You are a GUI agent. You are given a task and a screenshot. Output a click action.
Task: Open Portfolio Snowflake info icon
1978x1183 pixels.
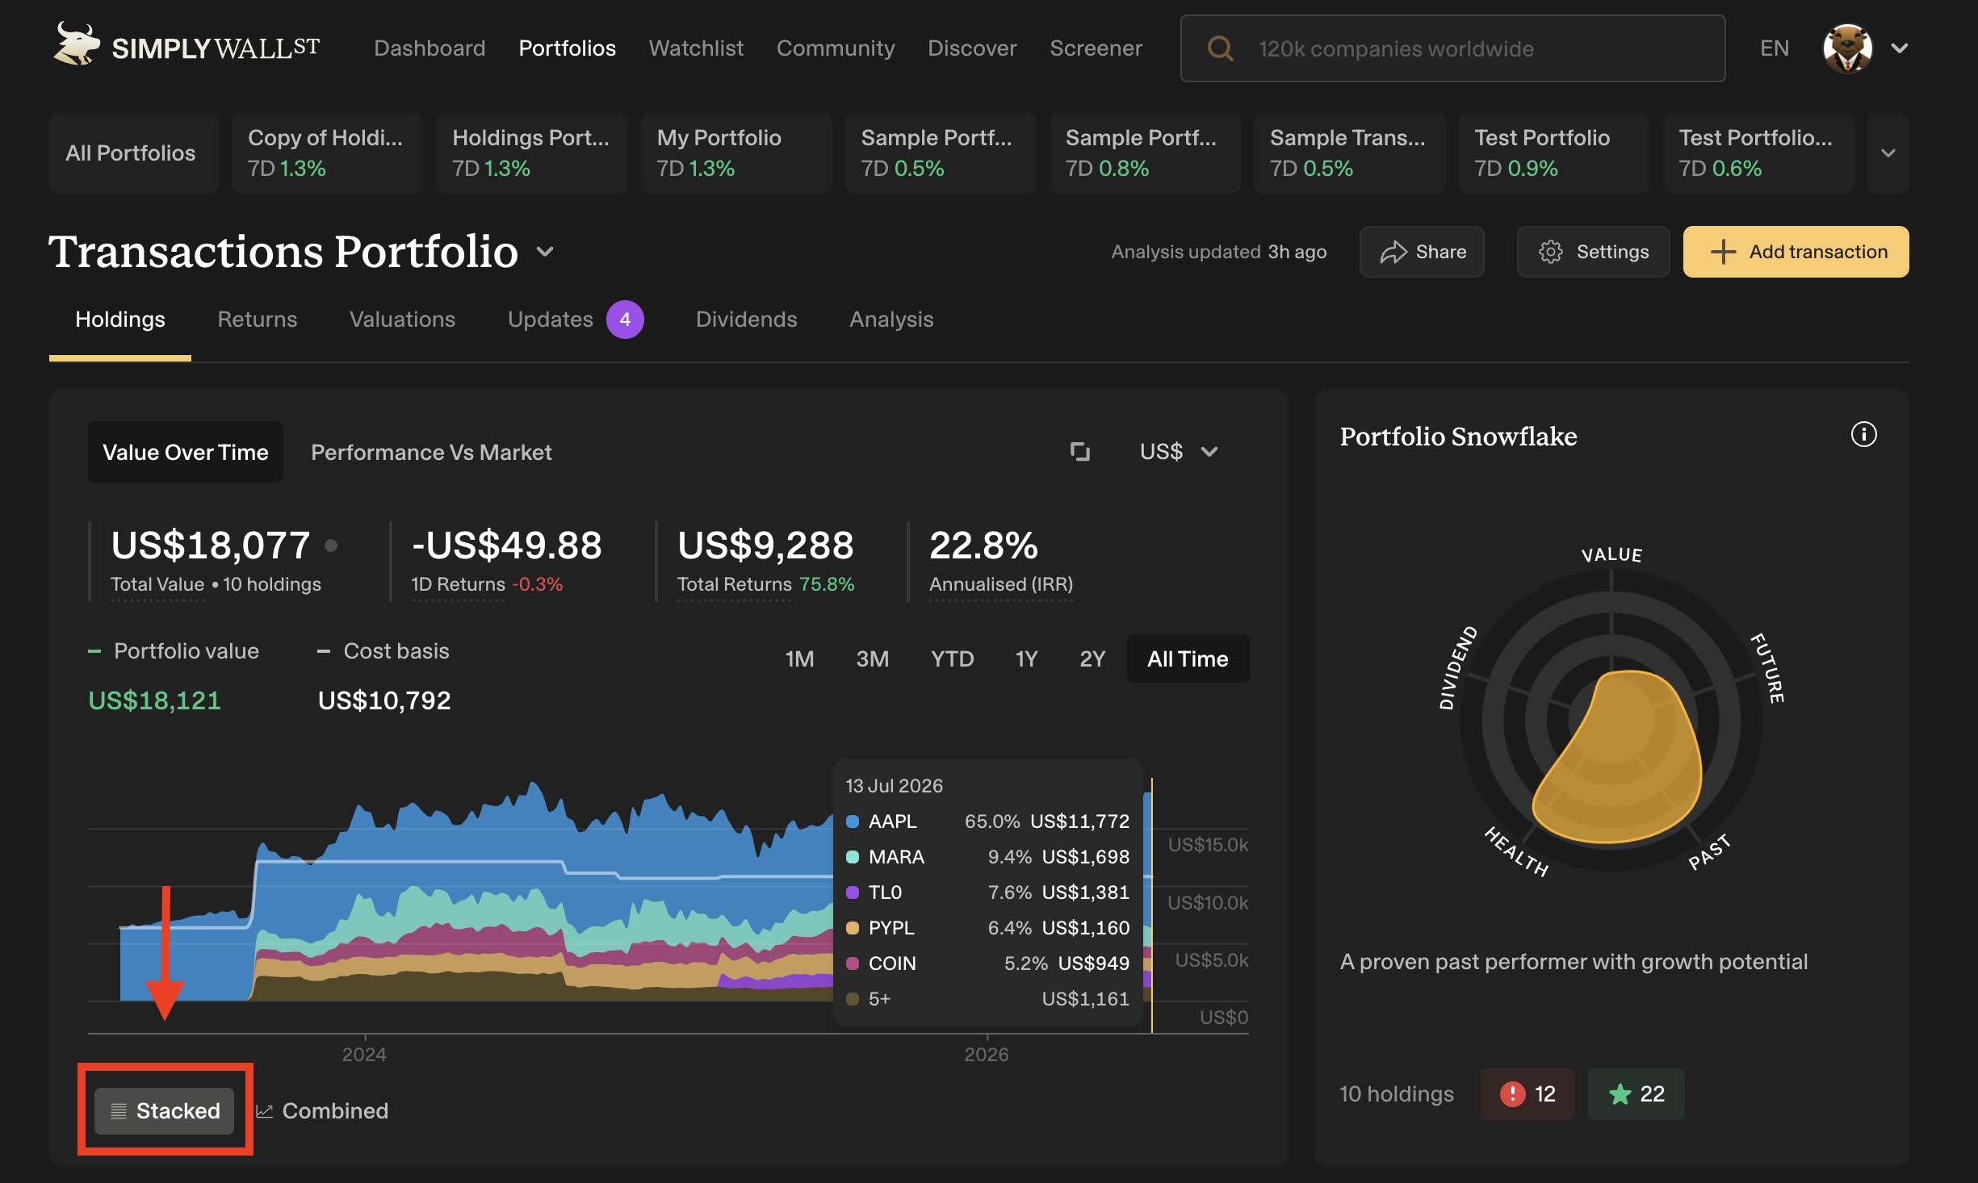(x=1863, y=435)
